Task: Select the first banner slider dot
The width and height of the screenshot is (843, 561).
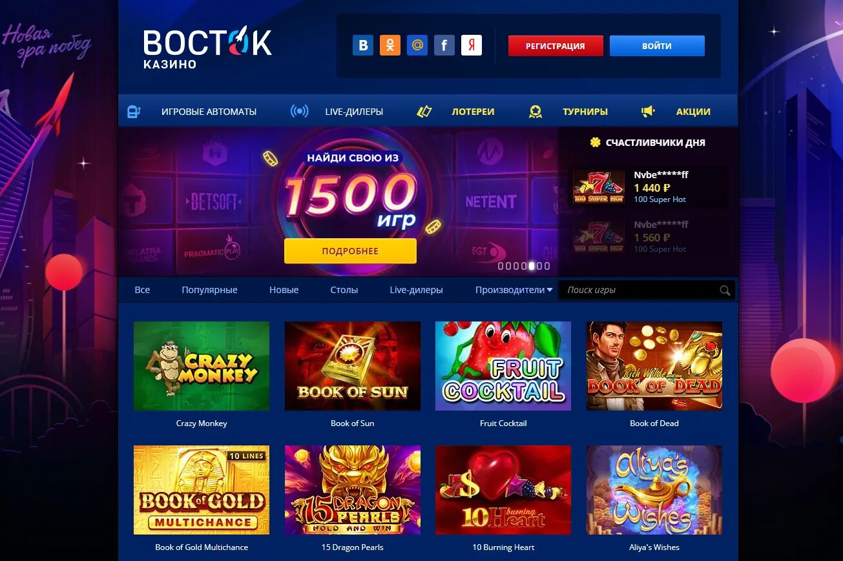Action: click(501, 266)
